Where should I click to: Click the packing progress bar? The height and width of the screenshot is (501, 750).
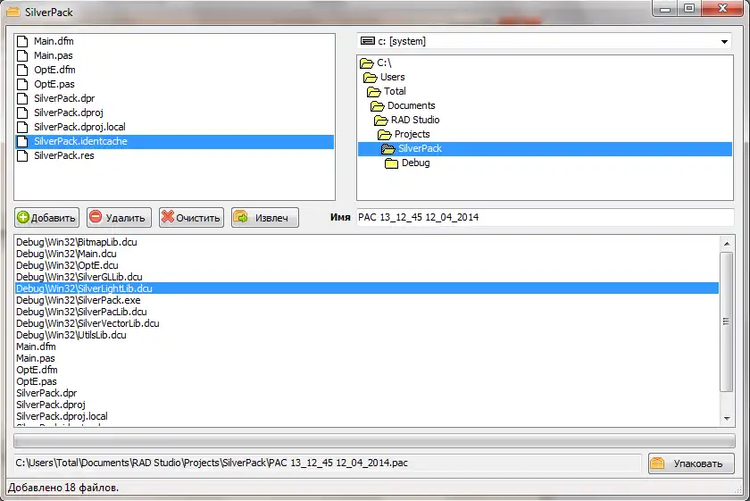click(x=374, y=440)
